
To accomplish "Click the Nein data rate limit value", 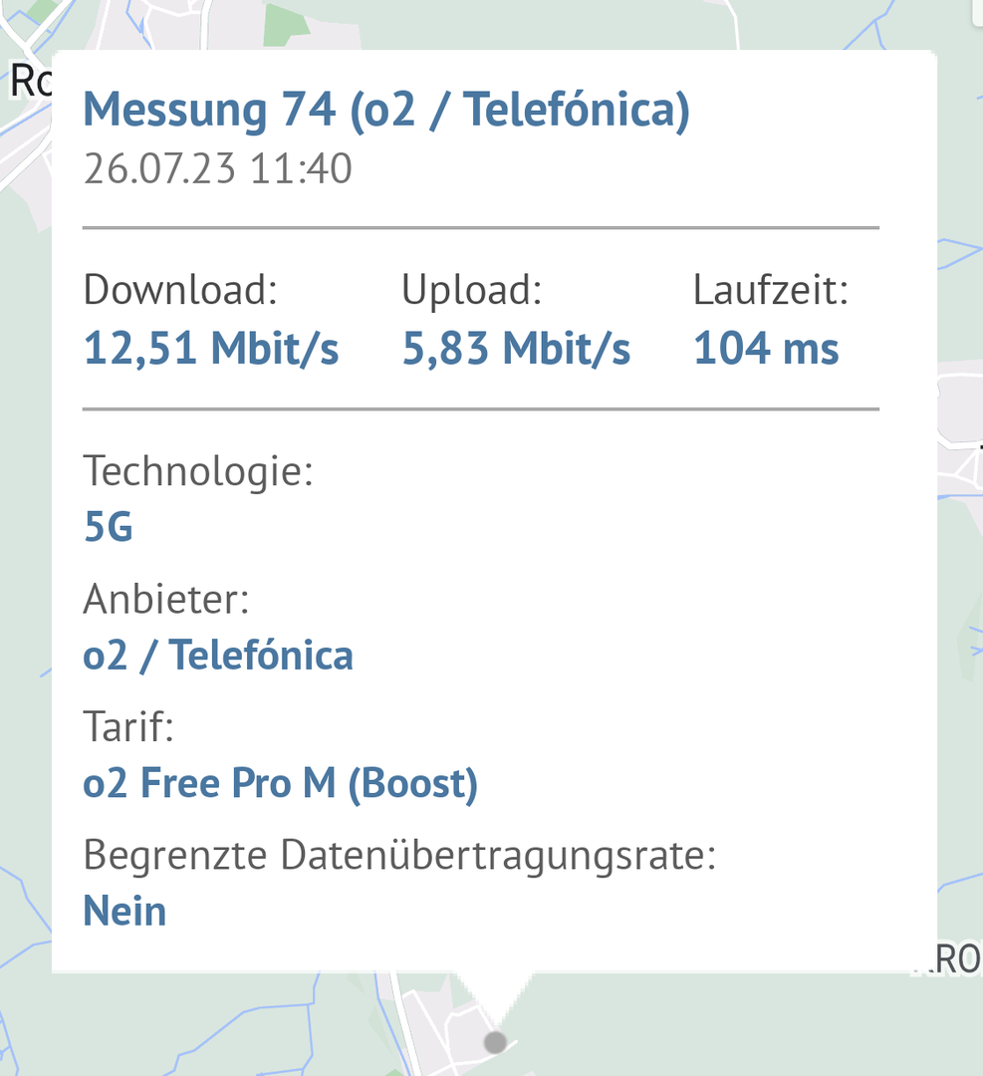I will coord(124,912).
